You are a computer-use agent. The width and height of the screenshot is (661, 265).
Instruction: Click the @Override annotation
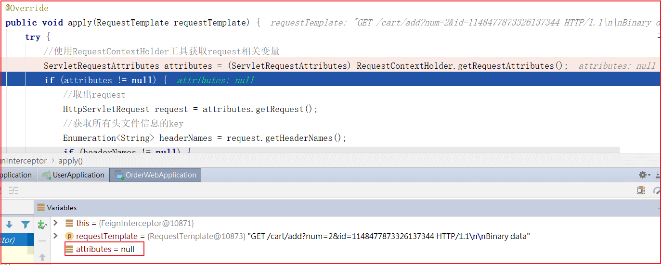(27, 8)
